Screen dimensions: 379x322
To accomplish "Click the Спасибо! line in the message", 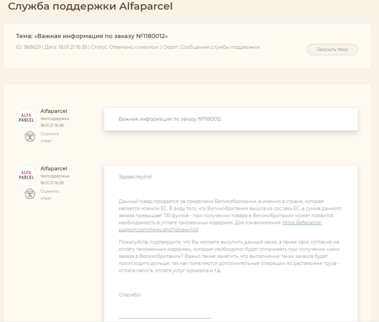I will (x=129, y=295).
